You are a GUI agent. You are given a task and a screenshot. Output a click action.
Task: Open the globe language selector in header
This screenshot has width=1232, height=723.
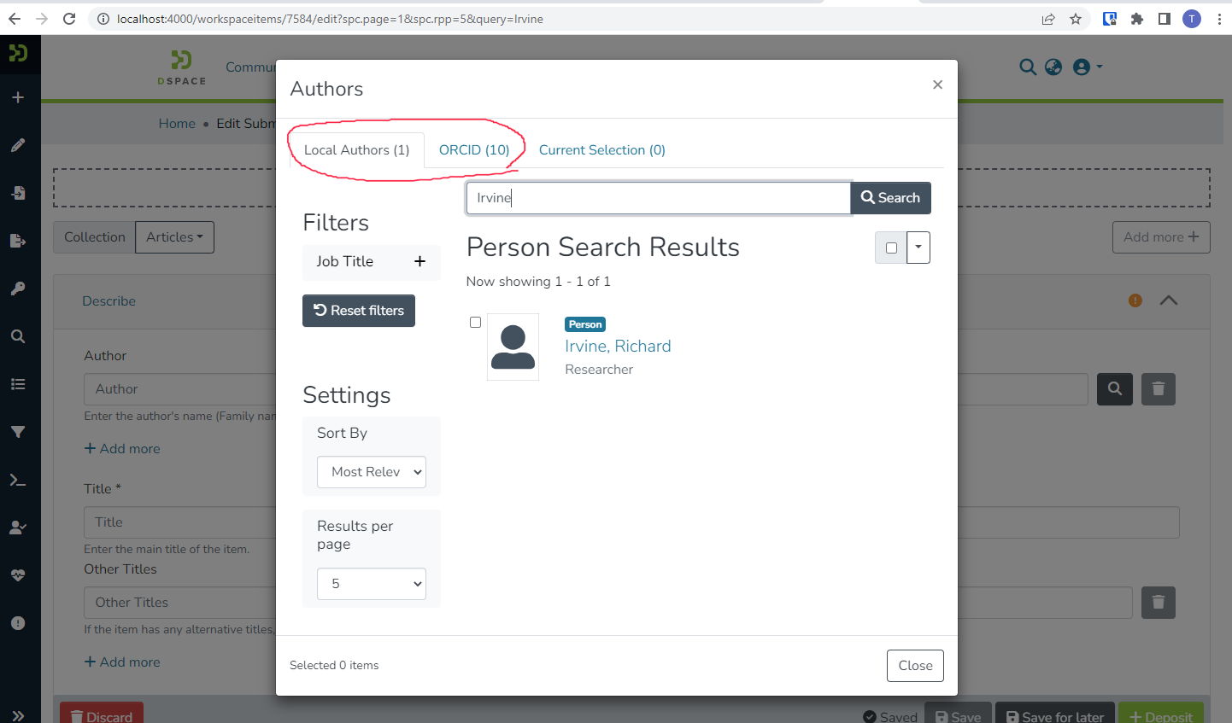(x=1053, y=66)
